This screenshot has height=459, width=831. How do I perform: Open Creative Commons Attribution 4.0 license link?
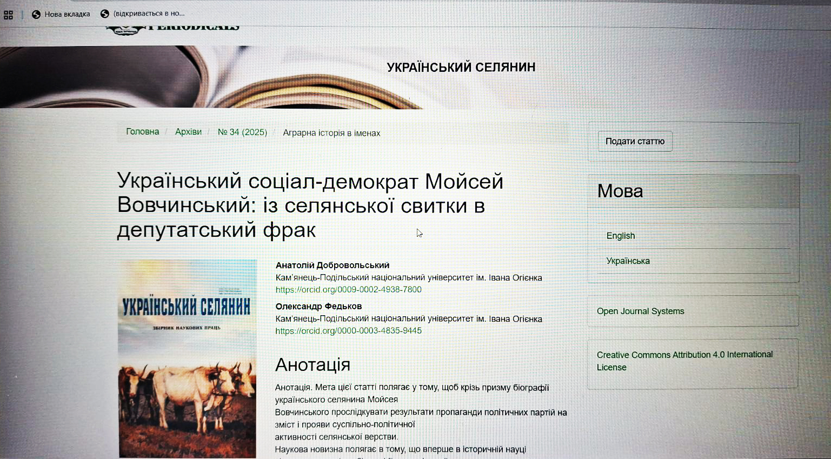click(684, 361)
